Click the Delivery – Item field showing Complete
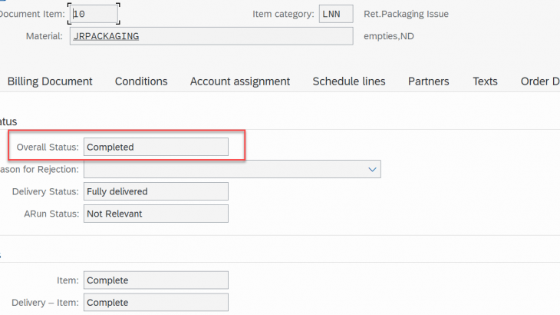 click(156, 302)
